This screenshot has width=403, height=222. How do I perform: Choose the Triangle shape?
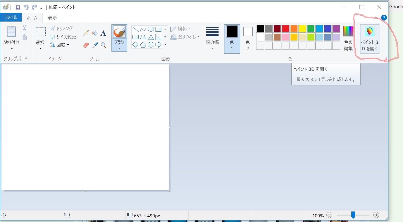[151, 37]
